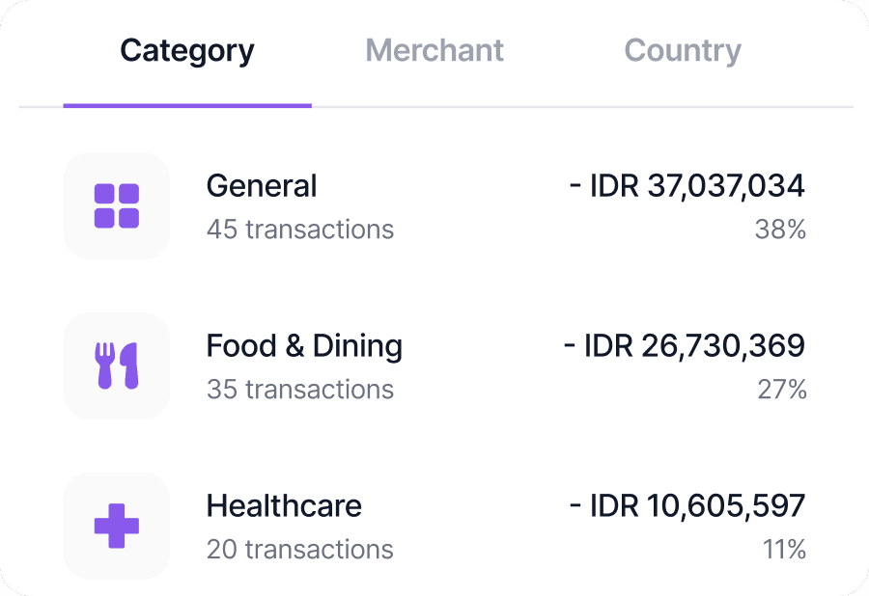Click the 11% share for Healthcare

[x=784, y=550]
